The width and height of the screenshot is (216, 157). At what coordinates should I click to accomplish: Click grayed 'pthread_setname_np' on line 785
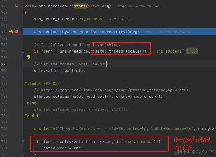[x=55, y=109]
